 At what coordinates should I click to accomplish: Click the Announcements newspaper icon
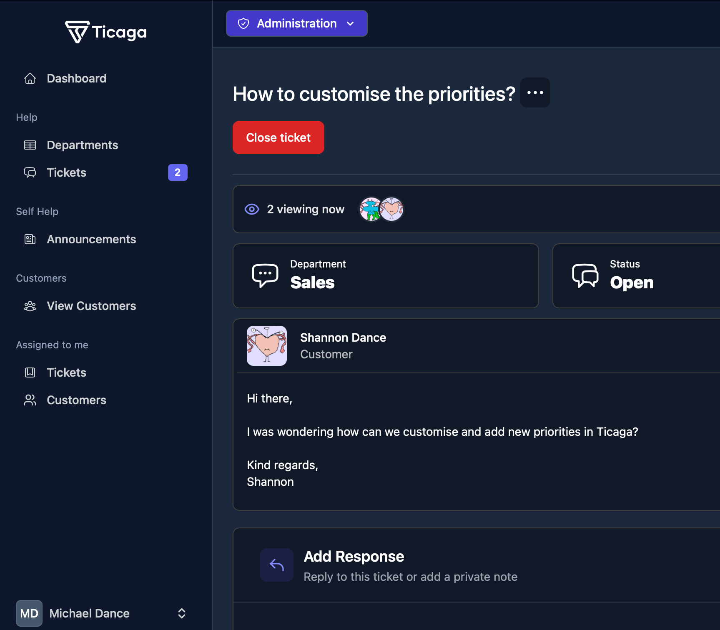(30, 239)
